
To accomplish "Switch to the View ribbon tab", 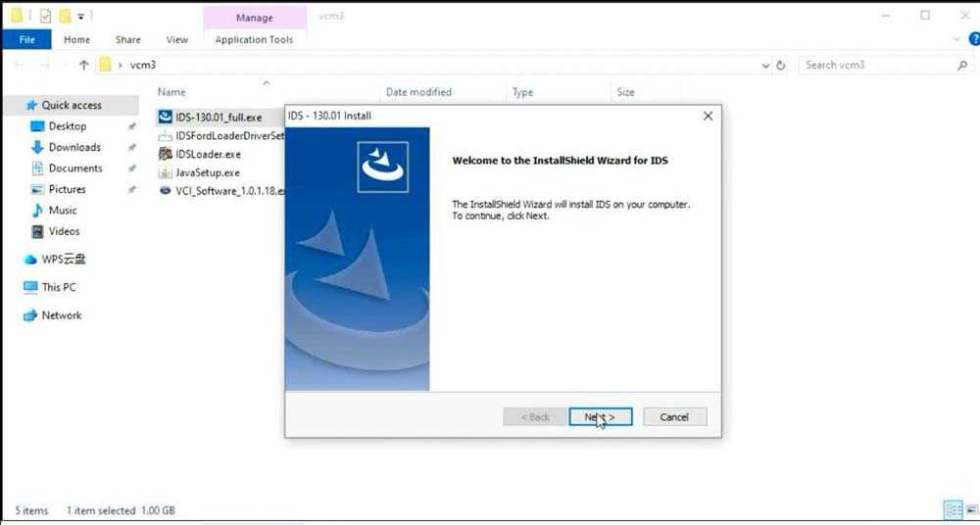I will pos(176,40).
